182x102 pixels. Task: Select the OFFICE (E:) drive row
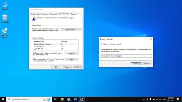click(56, 46)
